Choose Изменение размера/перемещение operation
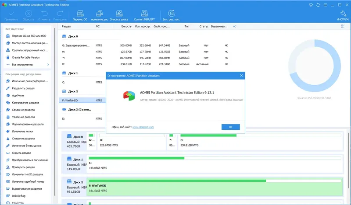The image size is (351, 205). point(27,81)
